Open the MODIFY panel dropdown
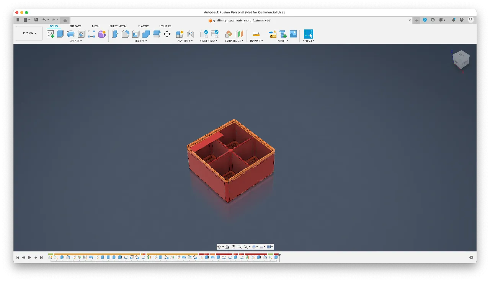 coord(140,41)
